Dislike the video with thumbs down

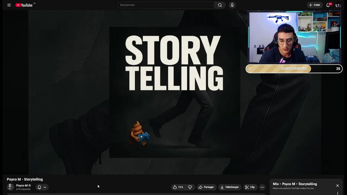[x=190, y=187]
